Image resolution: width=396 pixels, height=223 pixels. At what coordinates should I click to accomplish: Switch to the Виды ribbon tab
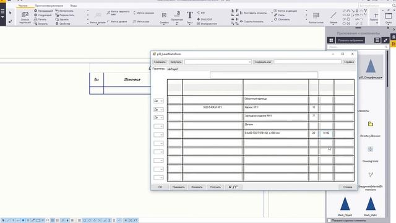click(74, 6)
